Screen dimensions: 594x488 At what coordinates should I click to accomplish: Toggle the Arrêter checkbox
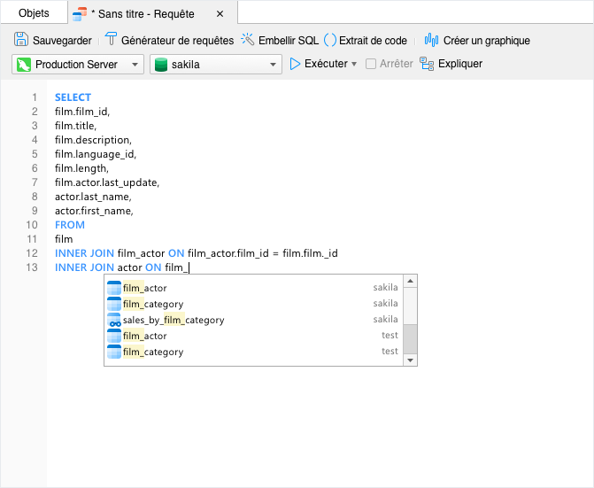[x=371, y=64]
